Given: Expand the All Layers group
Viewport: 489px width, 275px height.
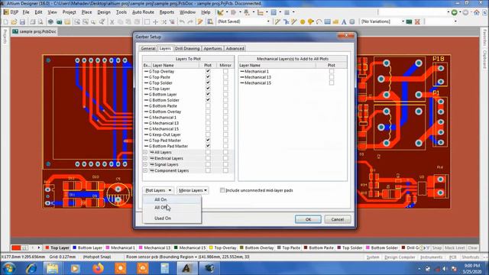Looking at the screenshot, I should [145, 153].
